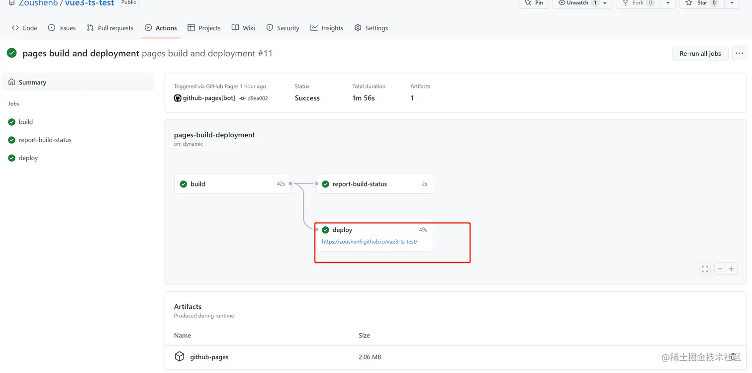Click the report-build-status success check in sidebar

tap(12, 140)
